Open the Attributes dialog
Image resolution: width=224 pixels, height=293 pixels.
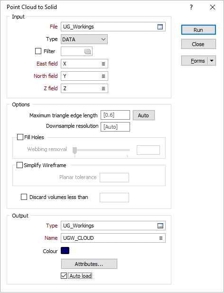(89, 264)
